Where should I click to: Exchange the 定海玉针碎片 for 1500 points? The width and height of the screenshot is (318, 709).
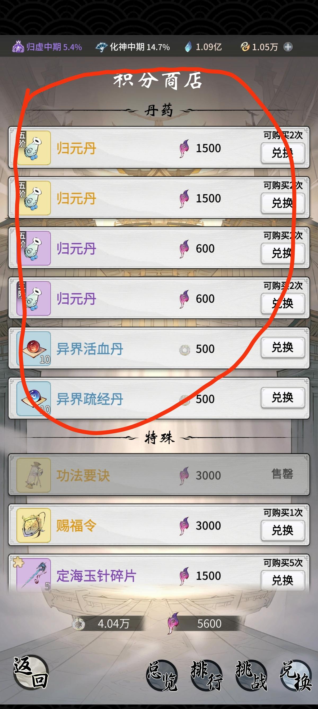[x=282, y=580]
